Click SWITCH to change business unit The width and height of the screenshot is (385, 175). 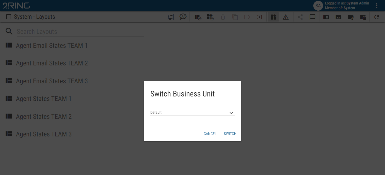point(230,134)
